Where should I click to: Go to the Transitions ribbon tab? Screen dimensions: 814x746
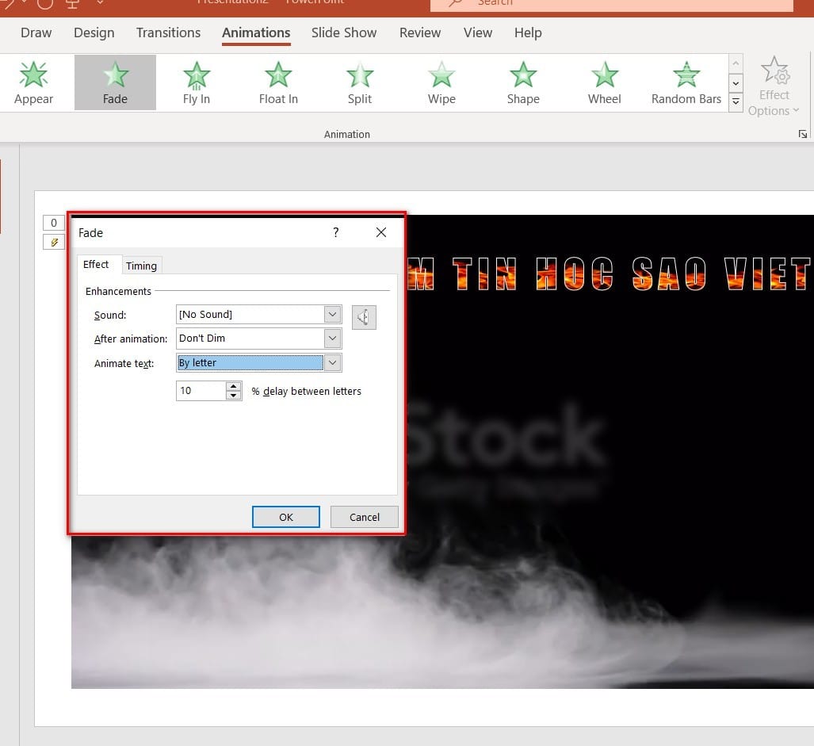[168, 33]
